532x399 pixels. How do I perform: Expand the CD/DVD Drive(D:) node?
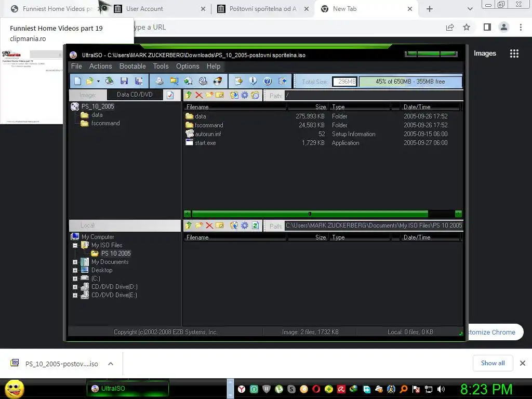click(75, 287)
